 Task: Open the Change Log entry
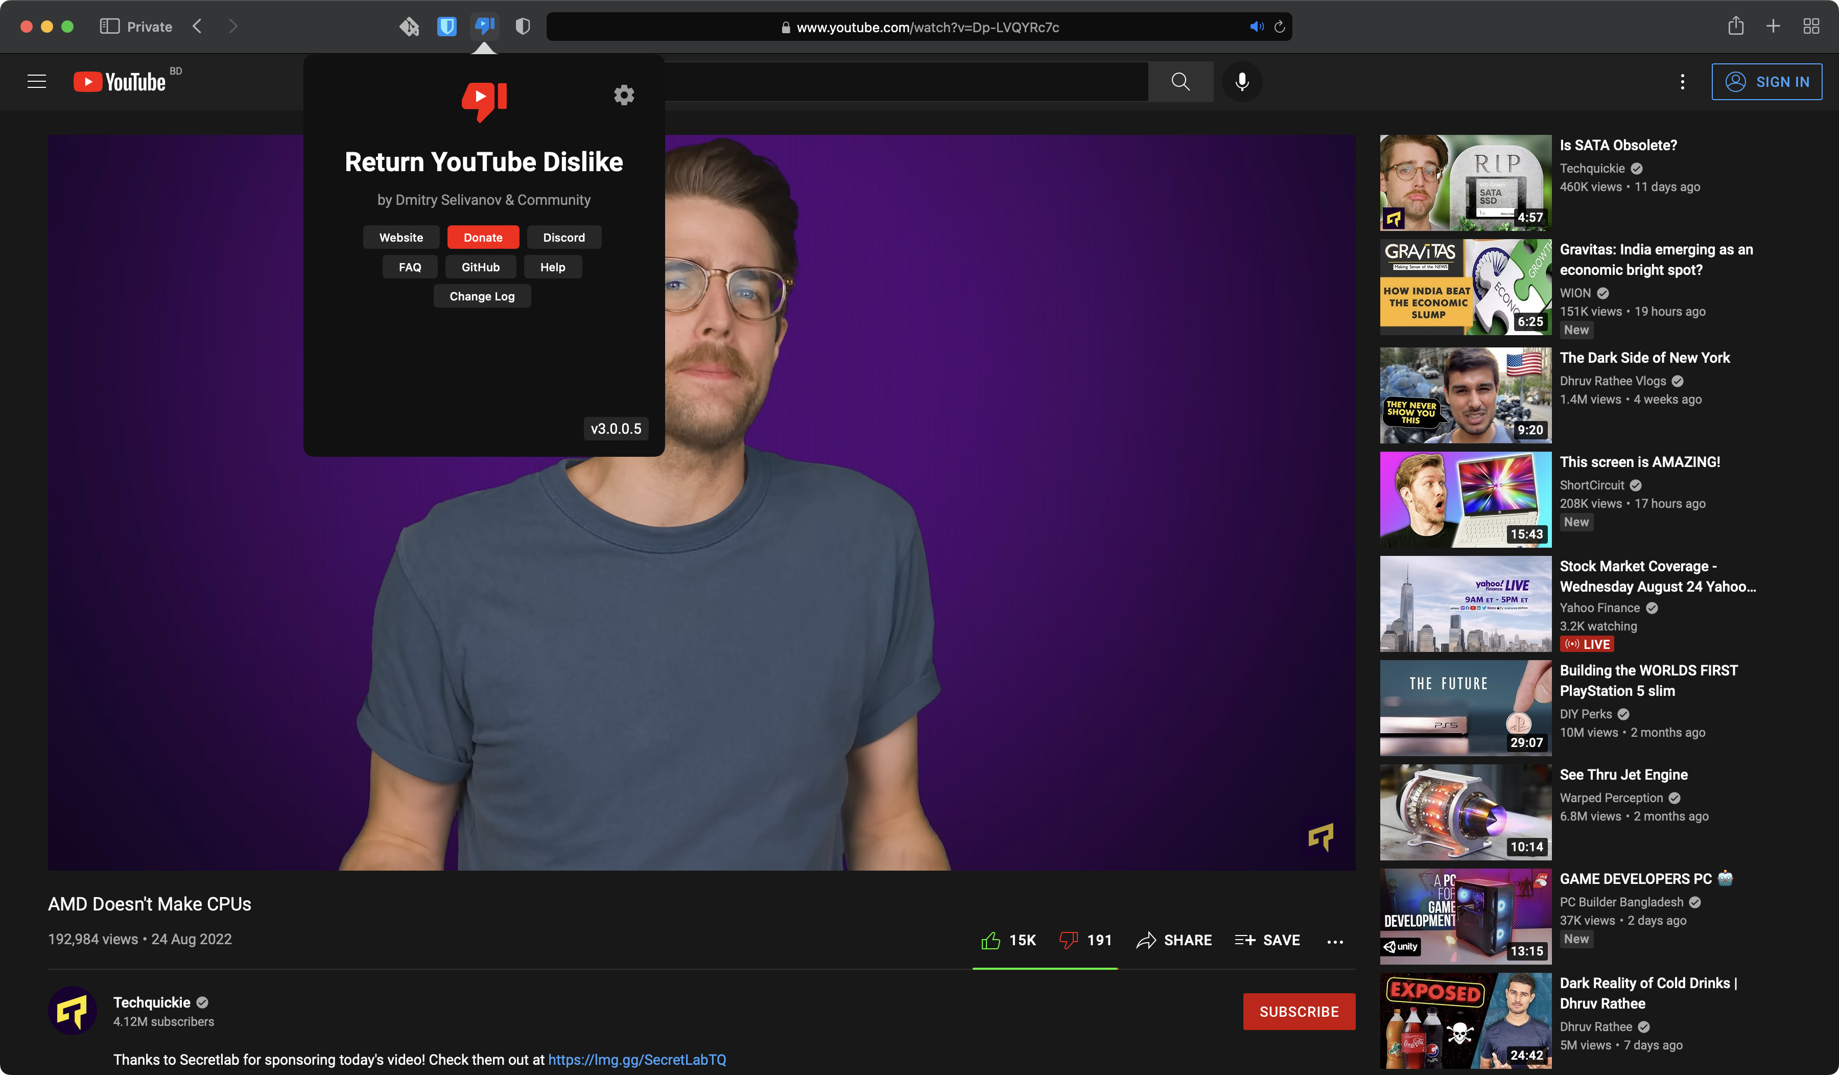(482, 296)
